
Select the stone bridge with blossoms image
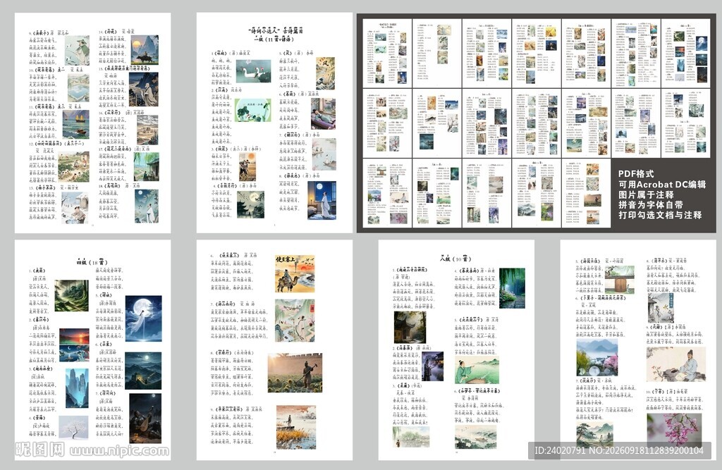point(596,358)
